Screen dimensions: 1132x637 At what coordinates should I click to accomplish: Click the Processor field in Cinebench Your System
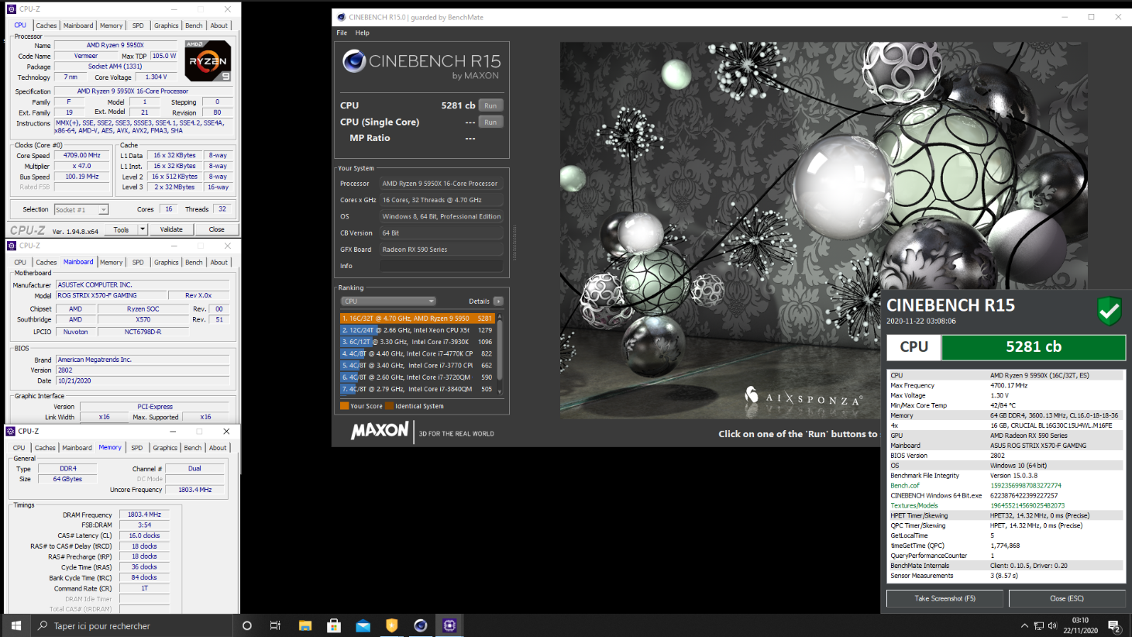tap(440, 184)
